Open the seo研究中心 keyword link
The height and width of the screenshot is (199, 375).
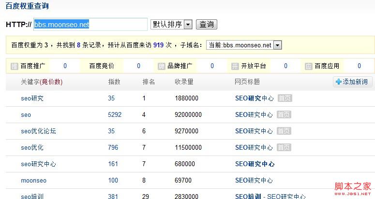pyautogui.click(x=39, y=164)
